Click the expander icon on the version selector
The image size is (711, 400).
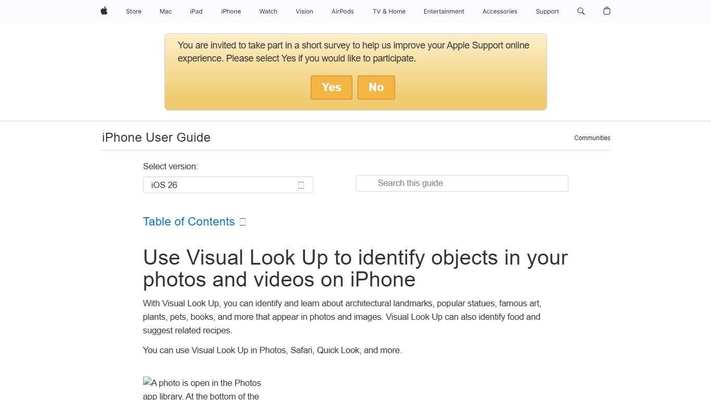point(301,185)
